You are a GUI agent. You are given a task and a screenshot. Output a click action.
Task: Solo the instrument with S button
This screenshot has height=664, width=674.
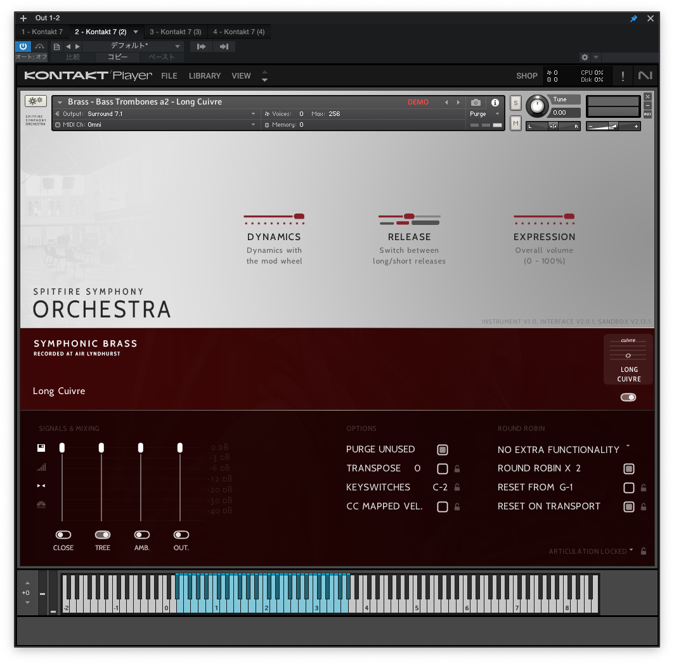[x=516, y=103]
